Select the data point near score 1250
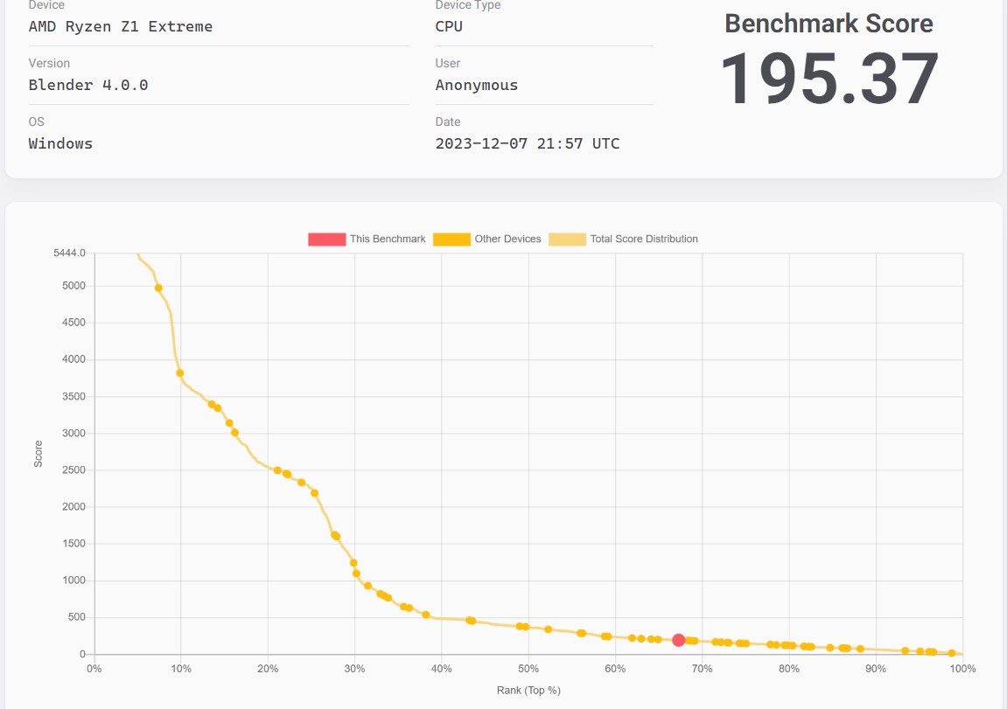1007x709 pixels. [x=353, y=563]
